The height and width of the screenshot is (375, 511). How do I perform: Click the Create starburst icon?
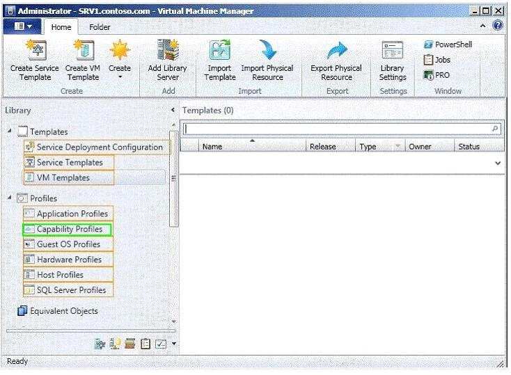[120, 50]
